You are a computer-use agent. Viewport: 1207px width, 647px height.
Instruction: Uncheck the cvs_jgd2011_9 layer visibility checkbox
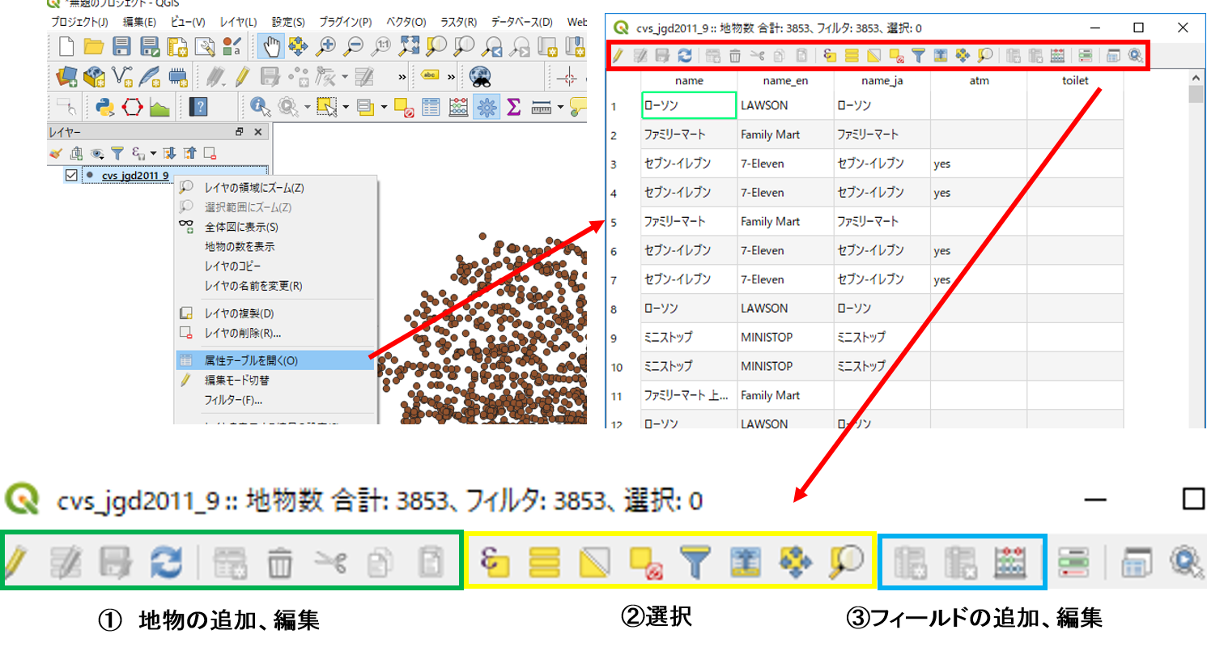pos(71,176)
